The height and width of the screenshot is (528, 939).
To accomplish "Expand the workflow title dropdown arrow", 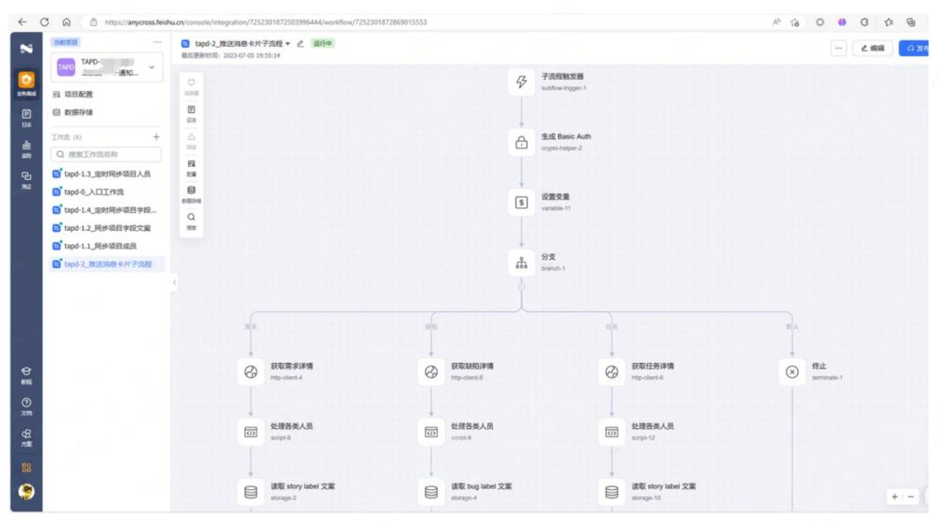I will coord(288,43).
